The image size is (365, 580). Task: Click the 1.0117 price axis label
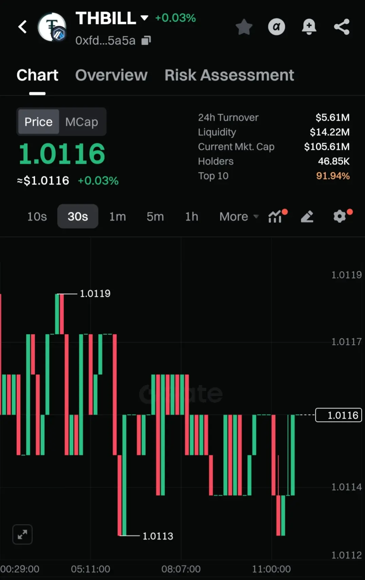click(x=346, y=342)
